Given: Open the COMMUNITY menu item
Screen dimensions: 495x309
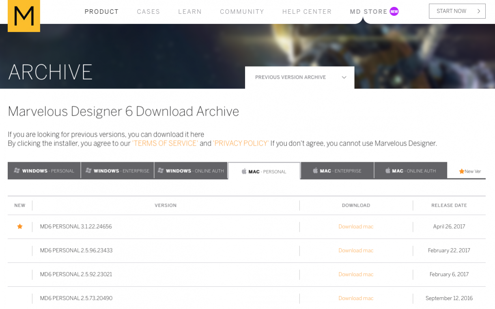Looking at the screenshot, I should point(242,12).
